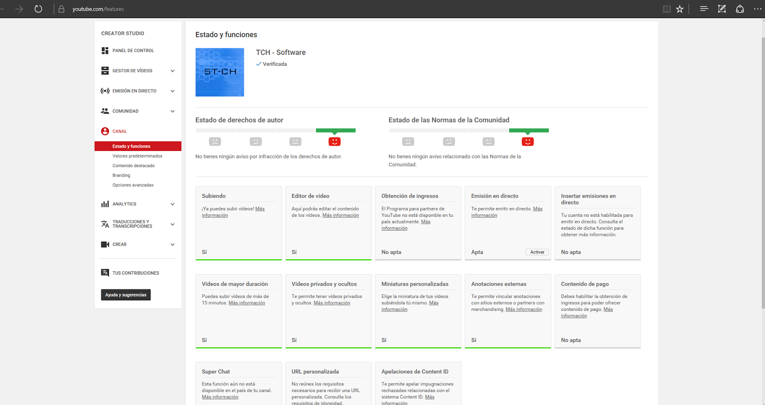
Task: Click the URL personalizada card title
Action: pos(315,372)
